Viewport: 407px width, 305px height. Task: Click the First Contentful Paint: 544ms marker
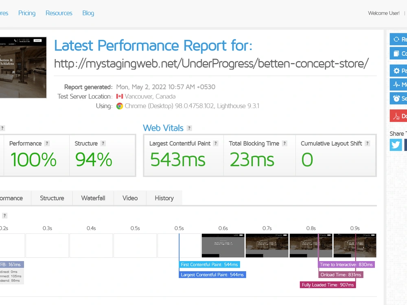210,265
